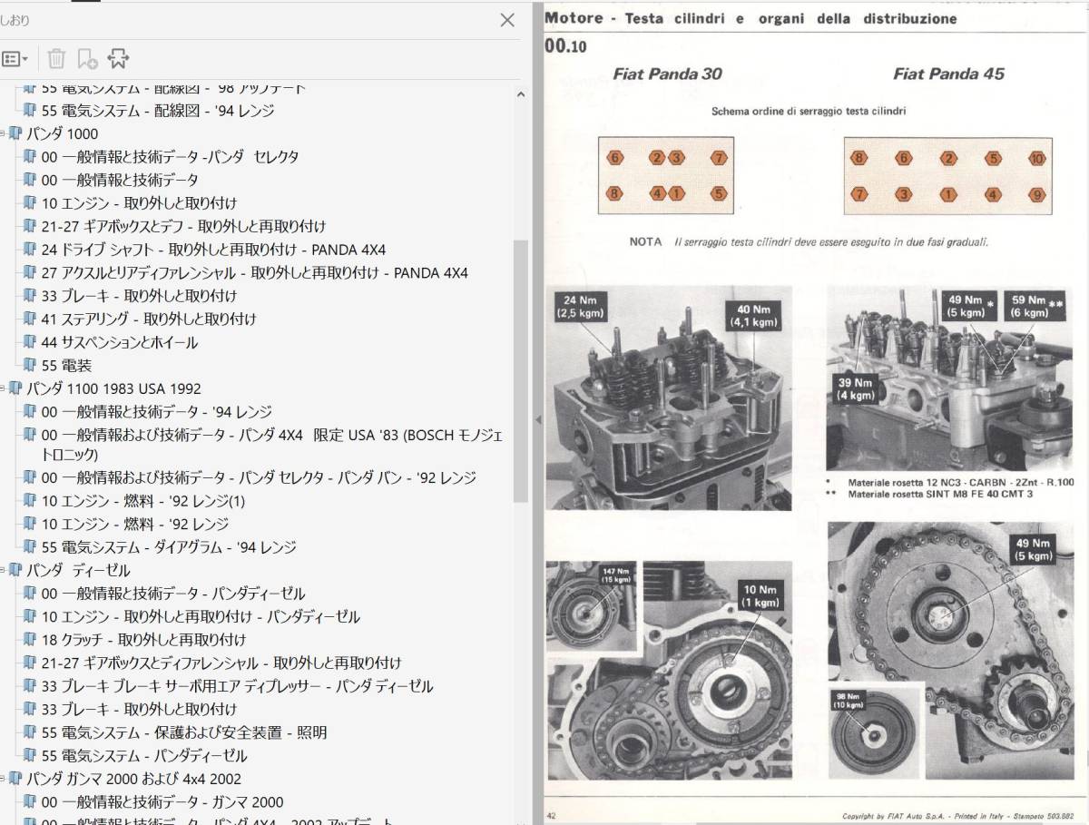Open the bookmark options dropdown menu

coord(15,59)
